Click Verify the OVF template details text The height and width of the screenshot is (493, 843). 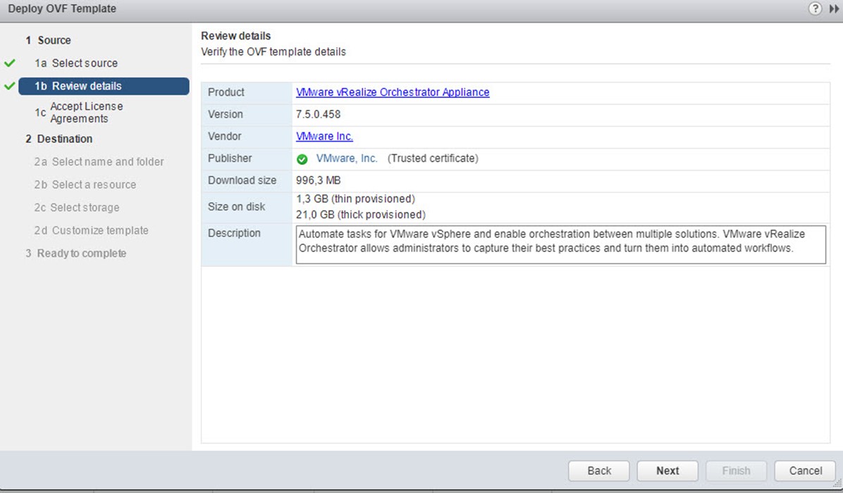[x=273, y=52]
